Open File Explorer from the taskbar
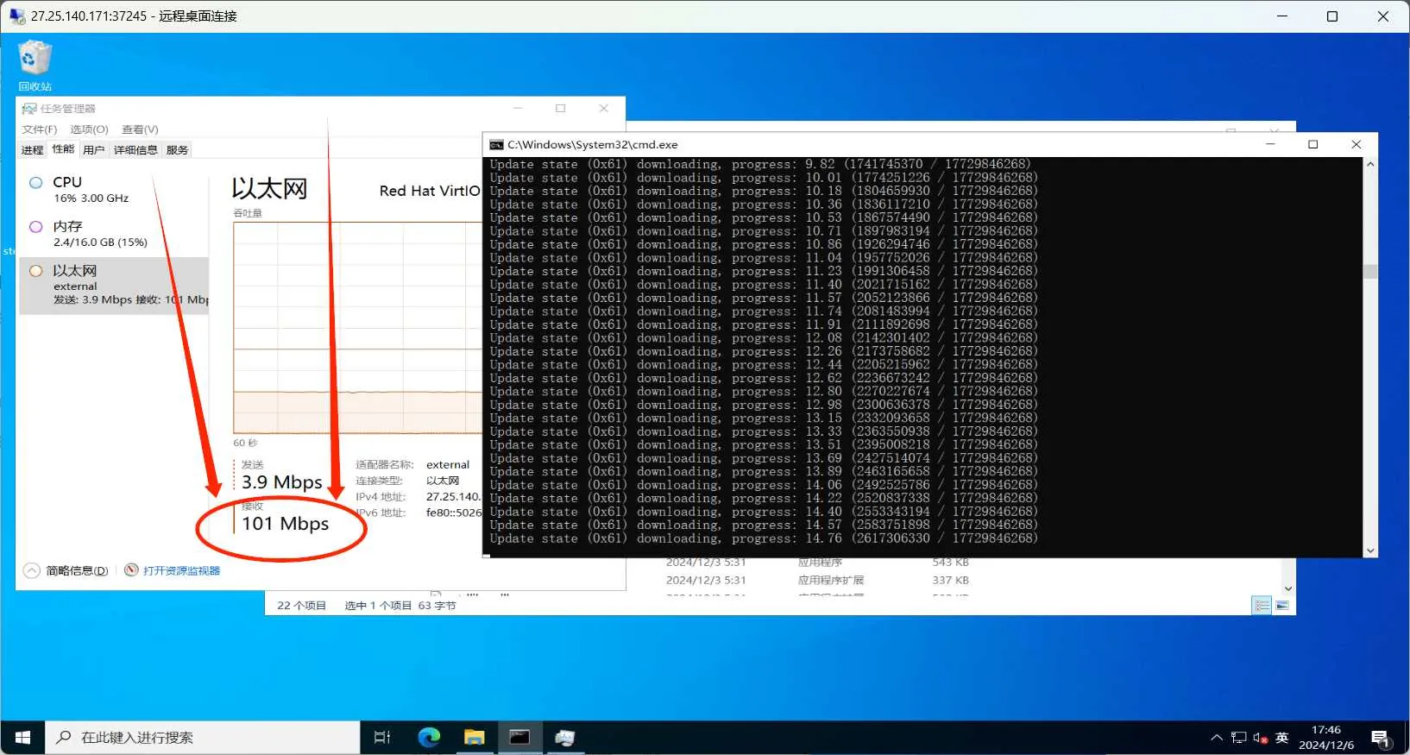This screenshot has width=1410, height=755. click(x=474, y=737)
